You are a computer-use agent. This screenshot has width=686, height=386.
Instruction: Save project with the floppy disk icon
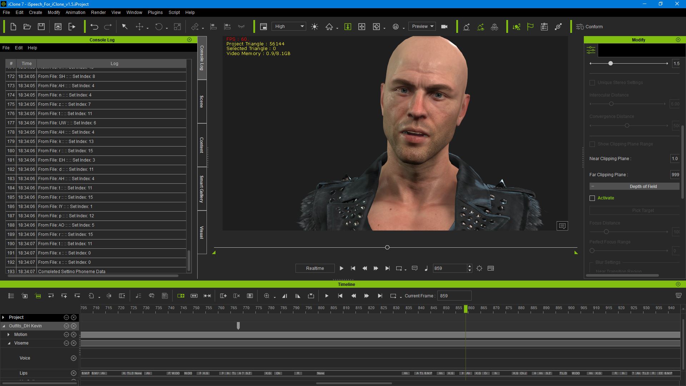[x=41, y=27]
